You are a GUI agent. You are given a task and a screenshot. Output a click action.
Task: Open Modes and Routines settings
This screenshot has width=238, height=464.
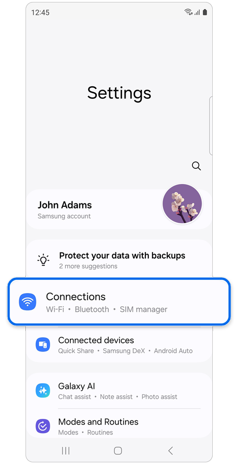coord(119,426)
